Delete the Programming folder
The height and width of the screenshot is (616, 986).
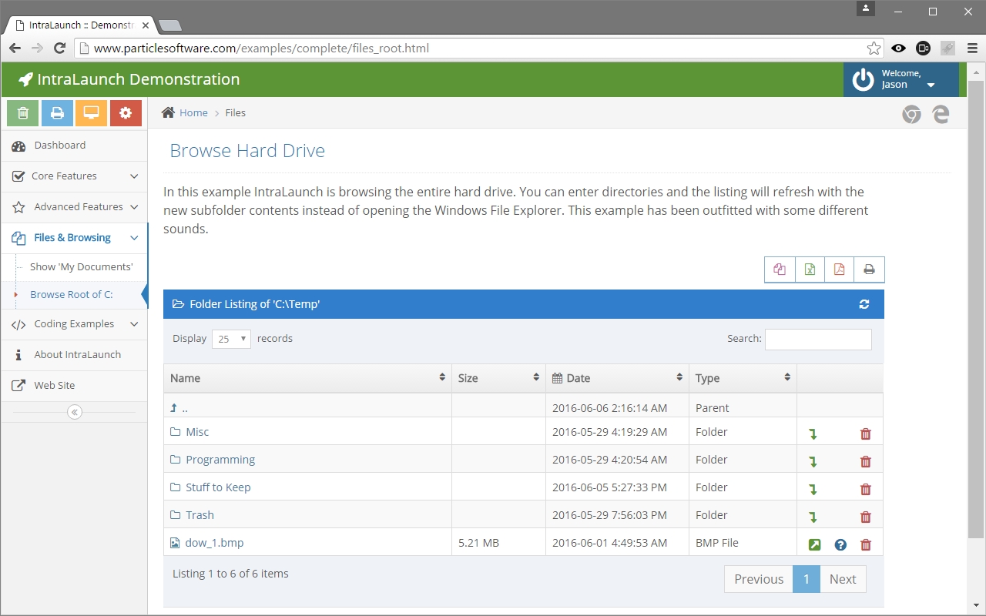click(x=866, y=462)
